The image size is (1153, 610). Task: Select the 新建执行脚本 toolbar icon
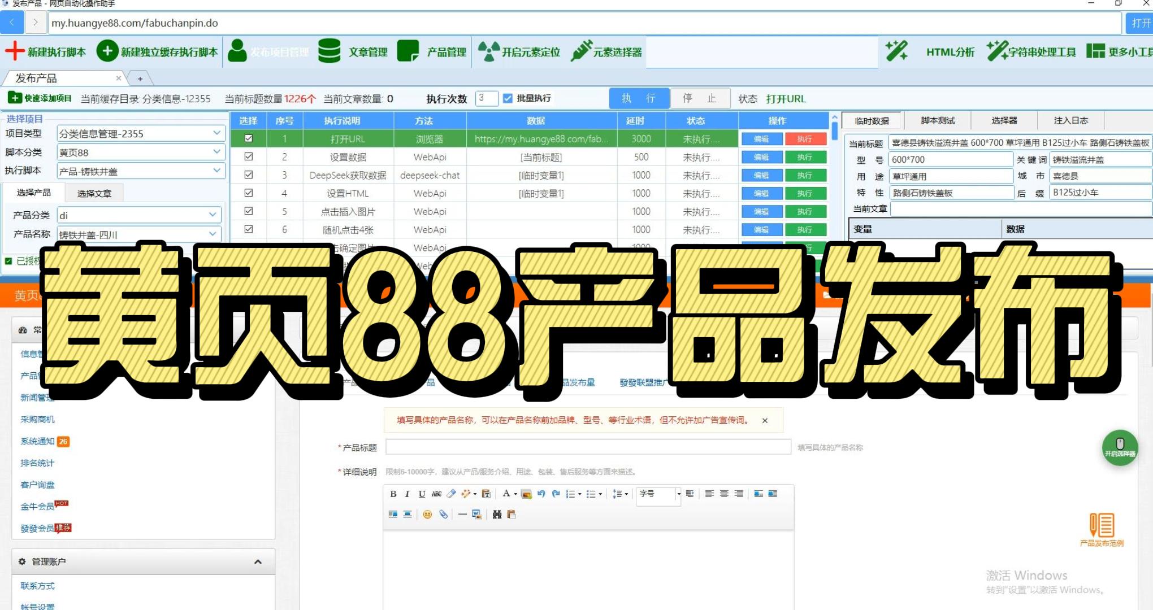point(48,51)
